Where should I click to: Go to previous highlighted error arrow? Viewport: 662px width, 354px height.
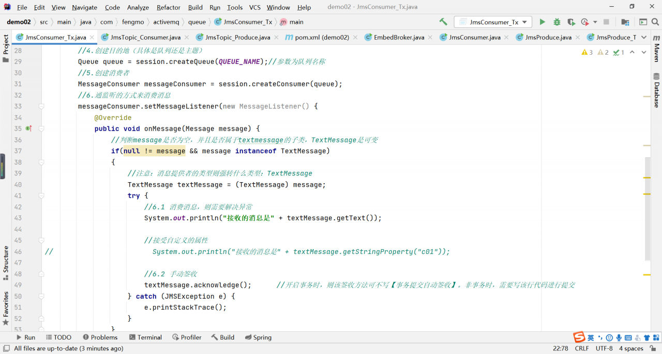633,52
